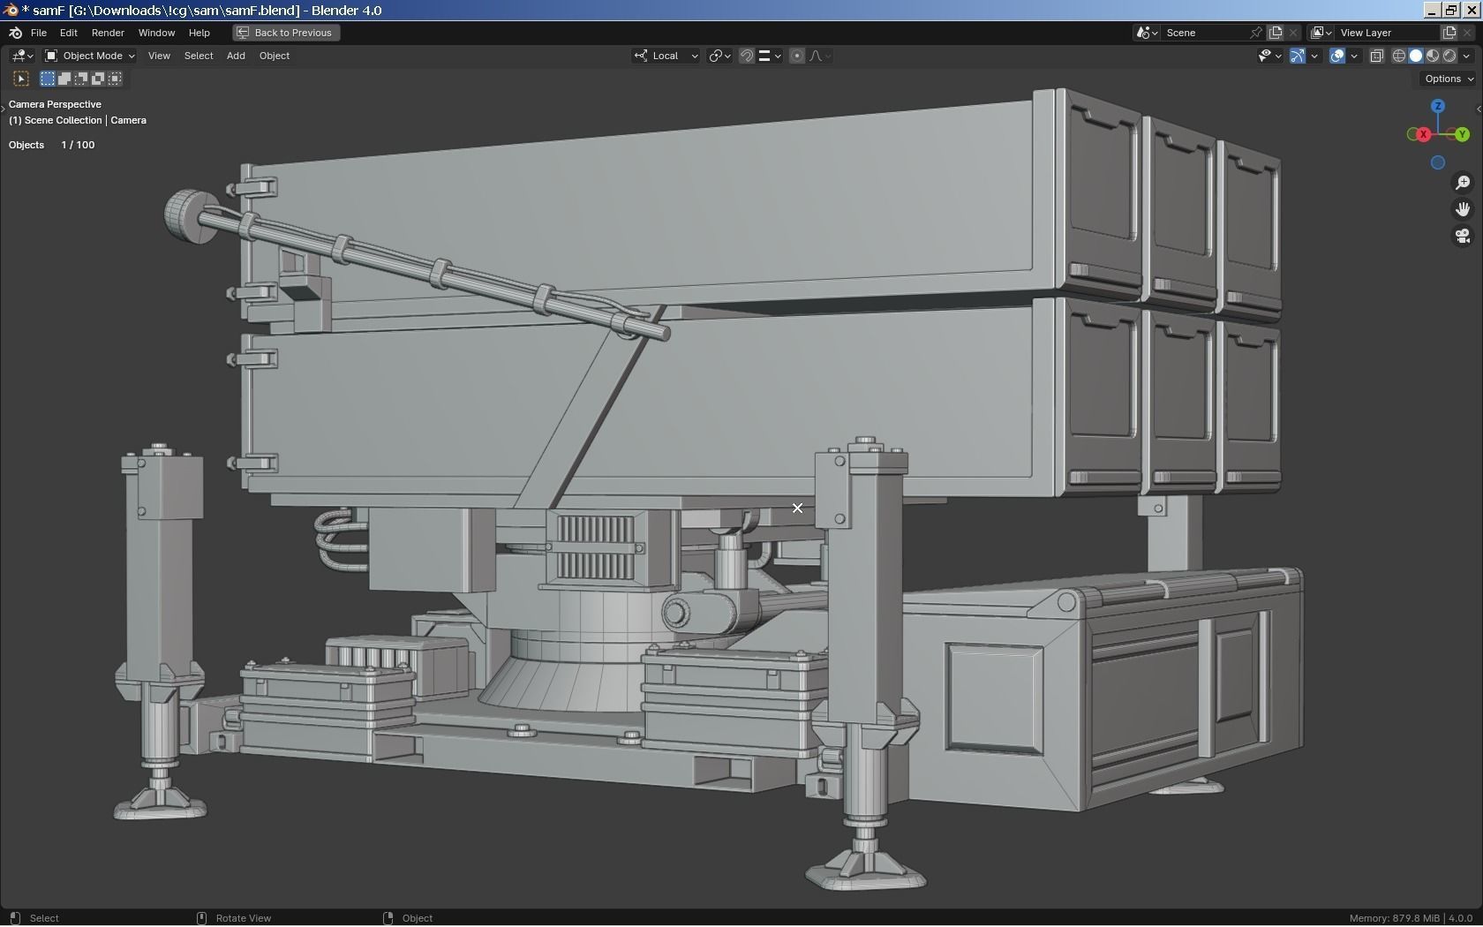Open the editor type selector

pyautogui.click(x=22, y=56)
